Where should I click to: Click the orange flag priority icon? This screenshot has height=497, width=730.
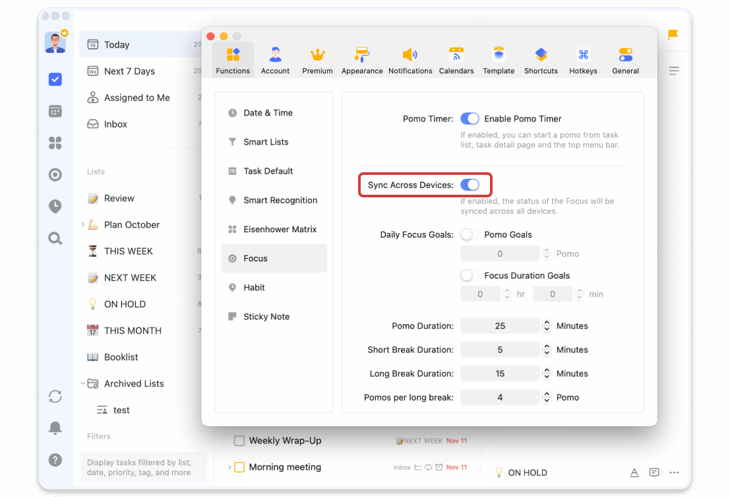(673, 35)
